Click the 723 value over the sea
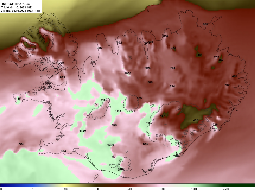This screenshot has height=191, width=255. coord(21,144)
